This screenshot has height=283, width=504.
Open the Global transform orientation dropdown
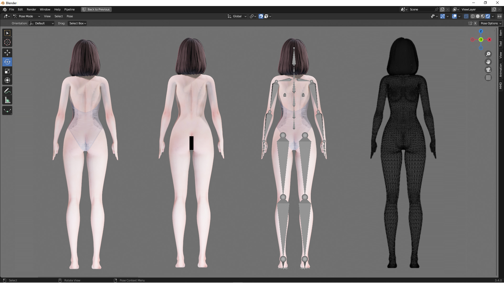[237, 16]
